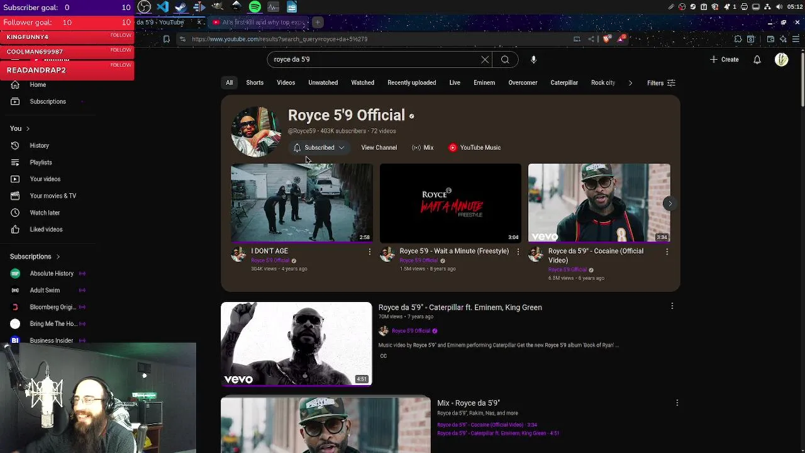The height and width of the screenshot is (453, 805).
Task: Open Liked videos in the sidebar
Action: click(x=46, y=229)
